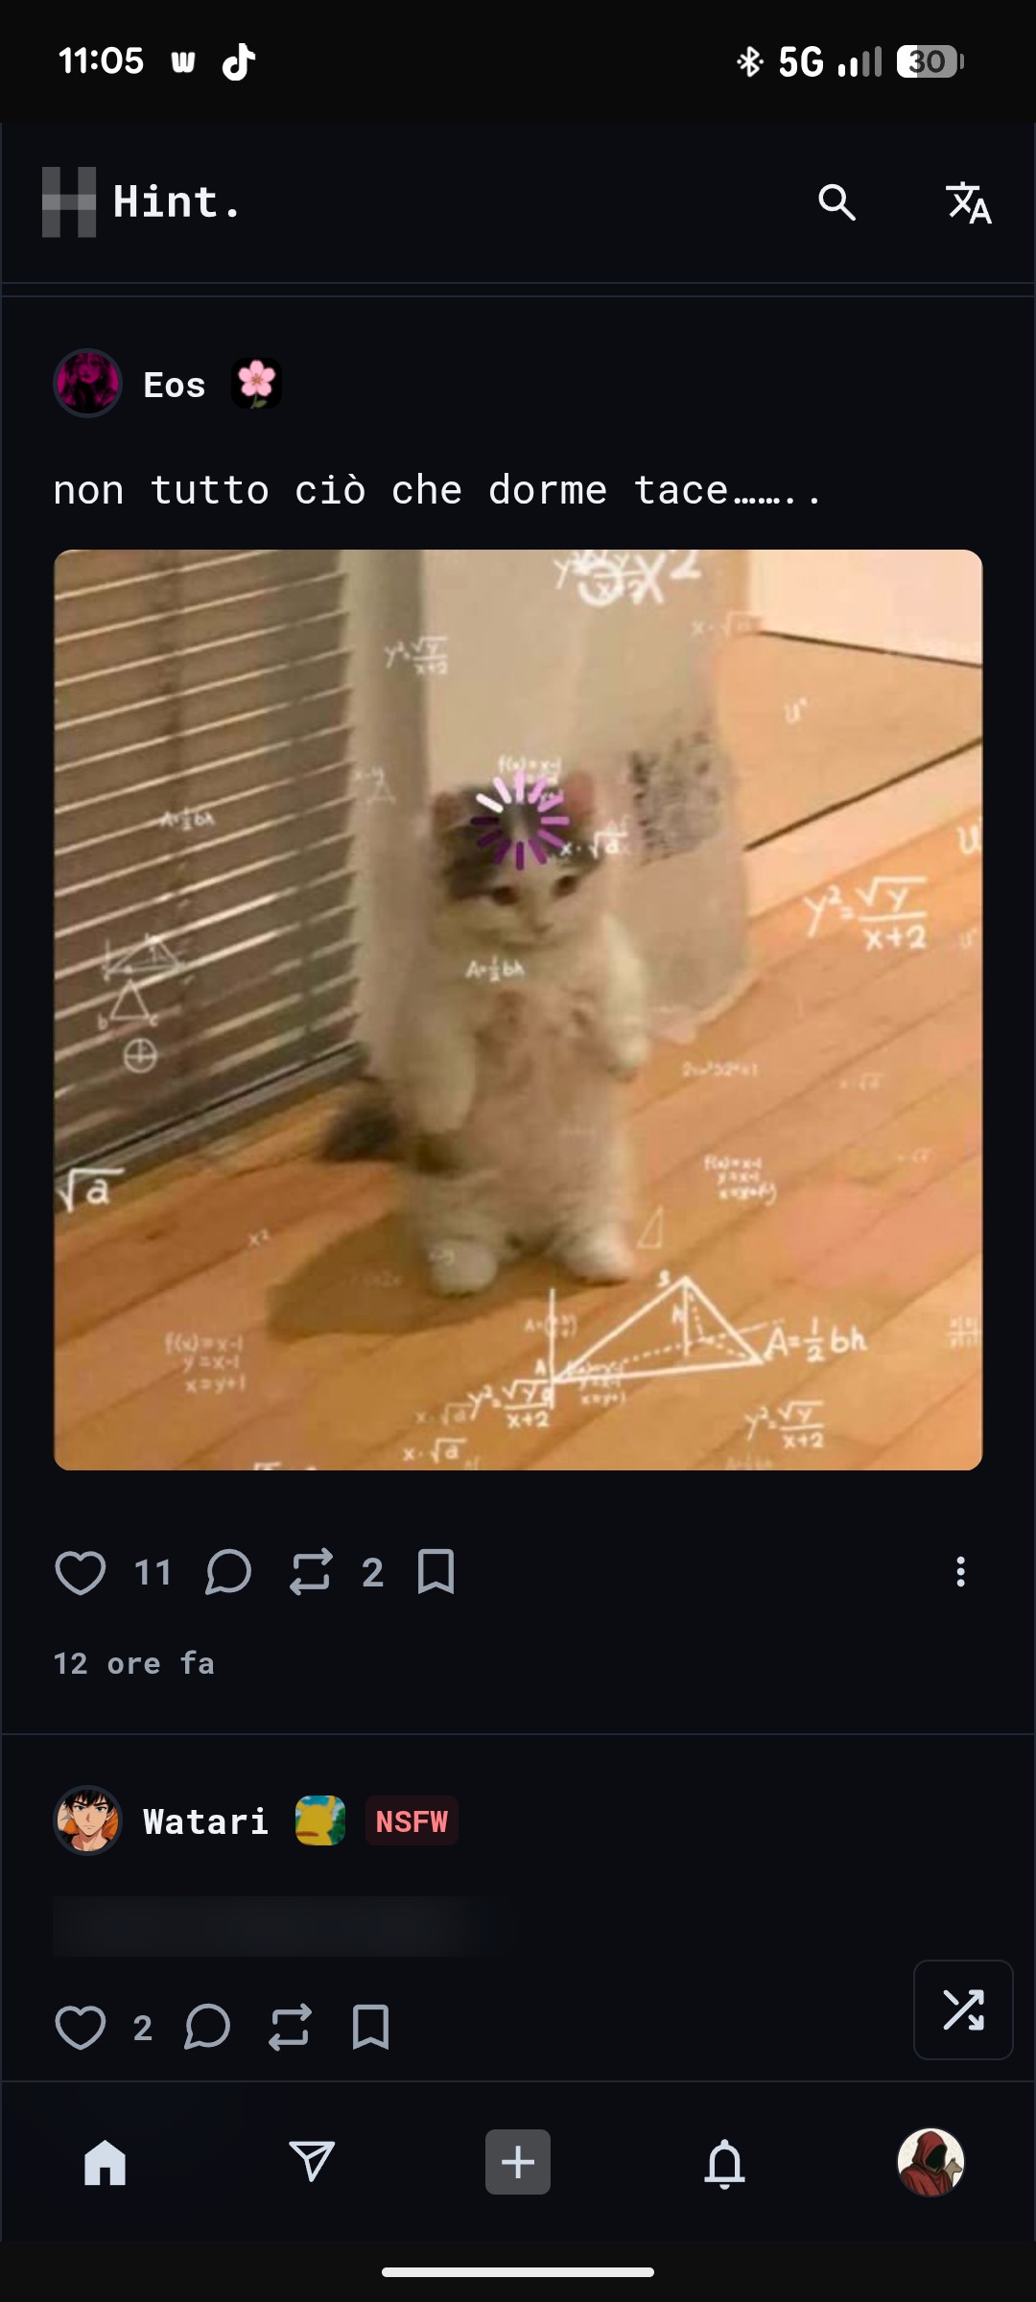Open your profile avatar in bottom bar
This screenshot has height=2302, width=1036.
tap(930, 2162)
